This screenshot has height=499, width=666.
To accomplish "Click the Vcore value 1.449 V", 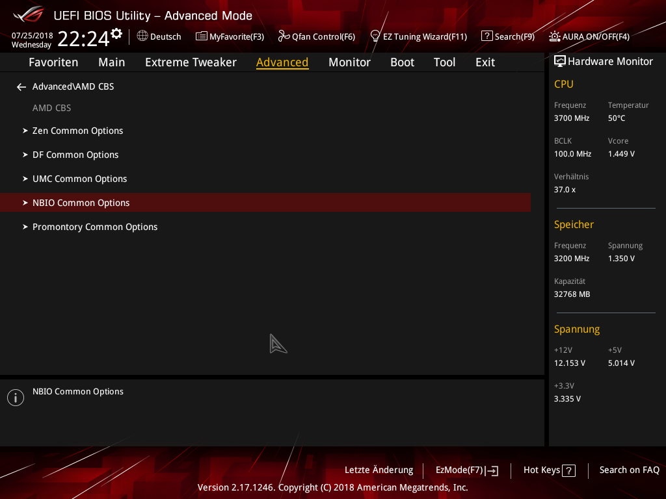I will pos(621,154).
